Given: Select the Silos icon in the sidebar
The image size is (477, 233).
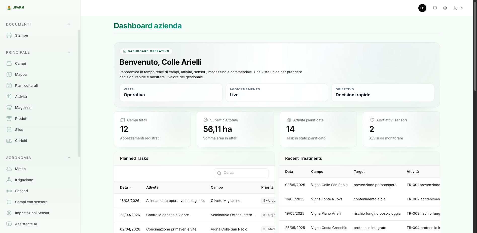Looking at the screenshot, I should point(9,130).
